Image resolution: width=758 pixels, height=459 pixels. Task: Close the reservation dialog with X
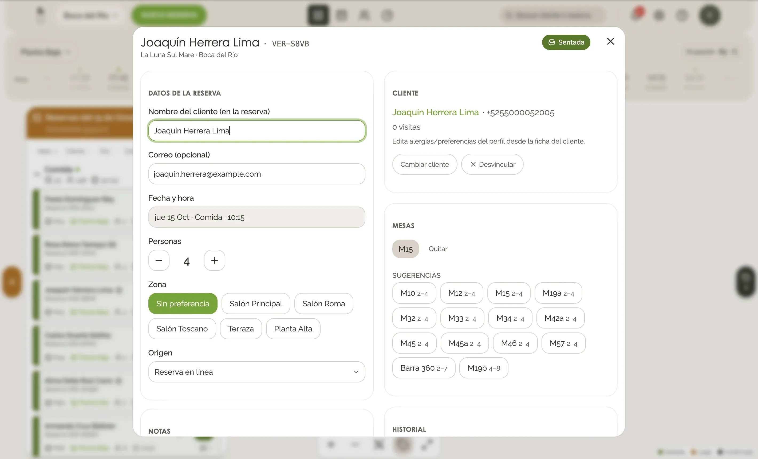click(x=610, y=42)
